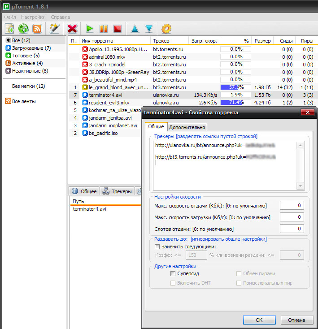This screenshot has height=329, width=318.
Task: Enable the Суперсид checkbox
Action: click(173, 273)
